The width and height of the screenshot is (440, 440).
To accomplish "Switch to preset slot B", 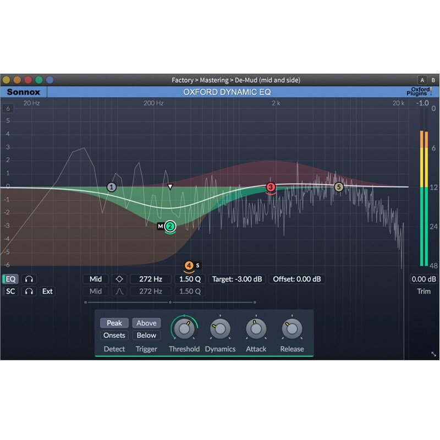I will pyautogui.click(x=433, y=80).
